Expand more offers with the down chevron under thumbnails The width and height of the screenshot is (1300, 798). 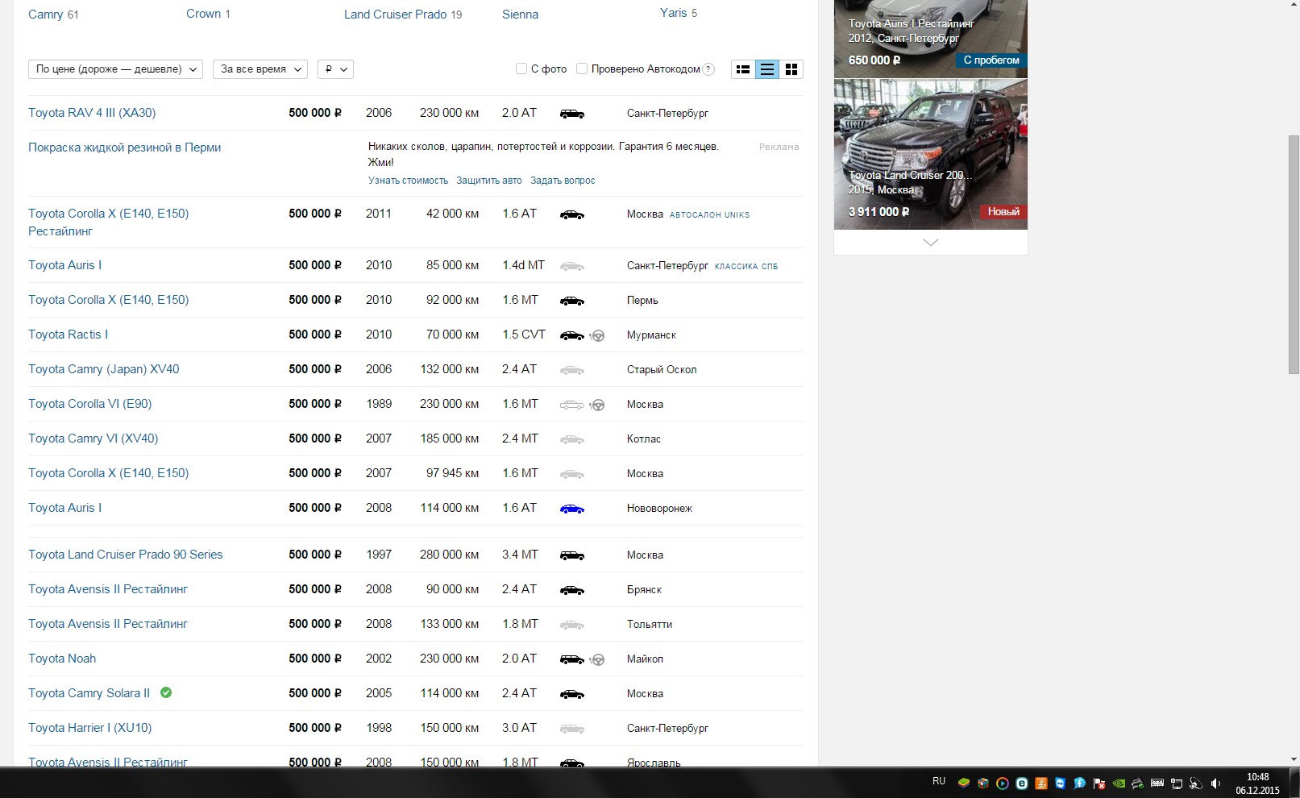coord(930,243)
